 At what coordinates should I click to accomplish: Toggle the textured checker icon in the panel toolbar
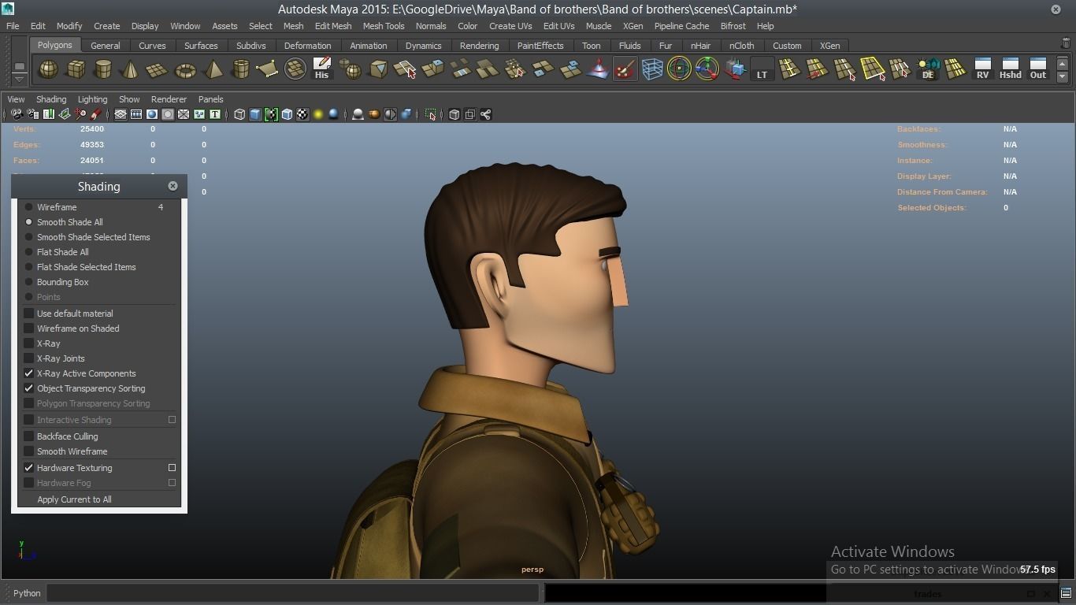pos(302,115)
